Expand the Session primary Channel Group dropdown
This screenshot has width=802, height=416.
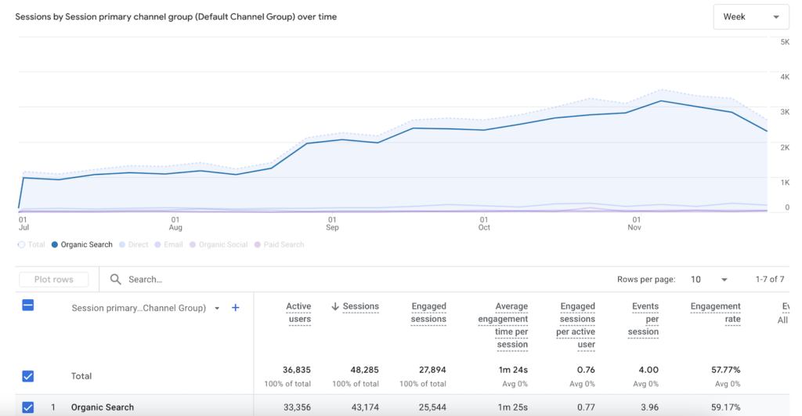[x=217, y=308]
